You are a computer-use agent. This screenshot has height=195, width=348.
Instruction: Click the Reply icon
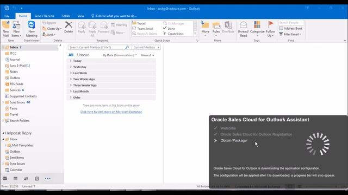click(82, 28)
